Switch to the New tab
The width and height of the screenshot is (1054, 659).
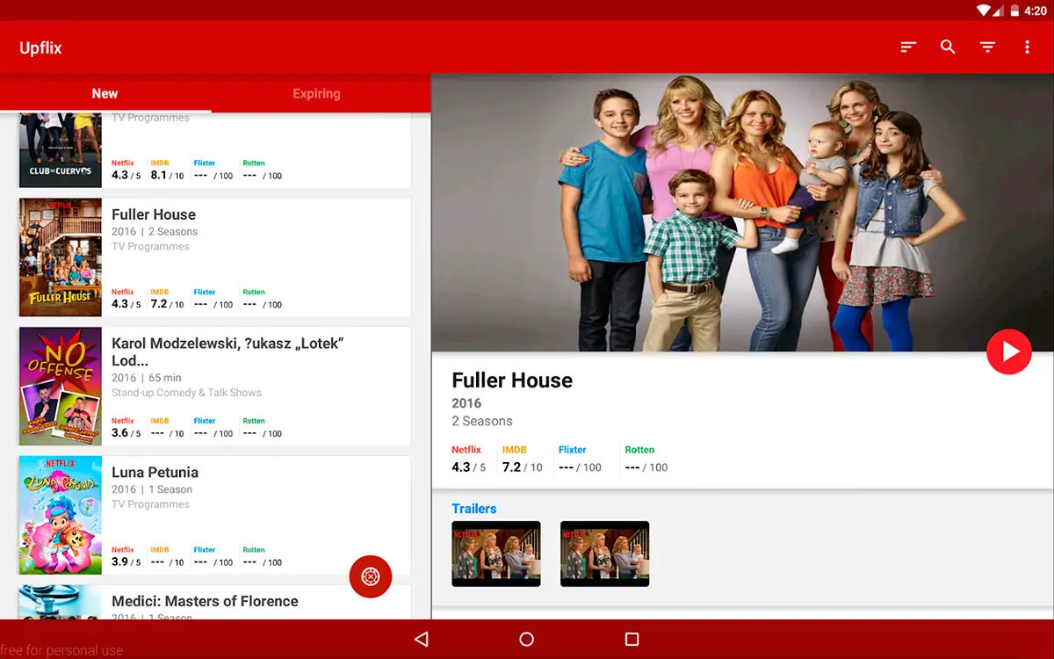(105, 93)
